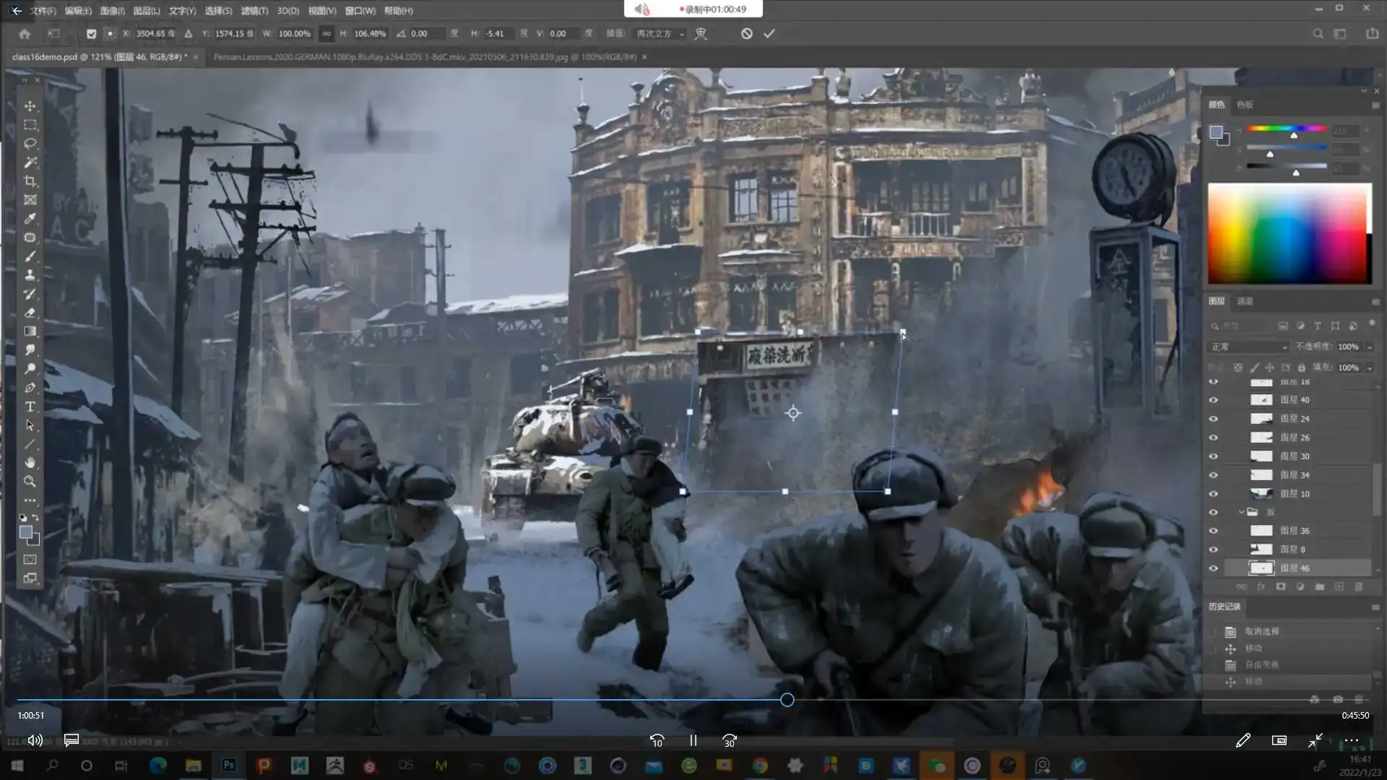Open the layer opacity dropdown arrow
Viewport: 1387px width, 780px height.
click(1369, 347)
